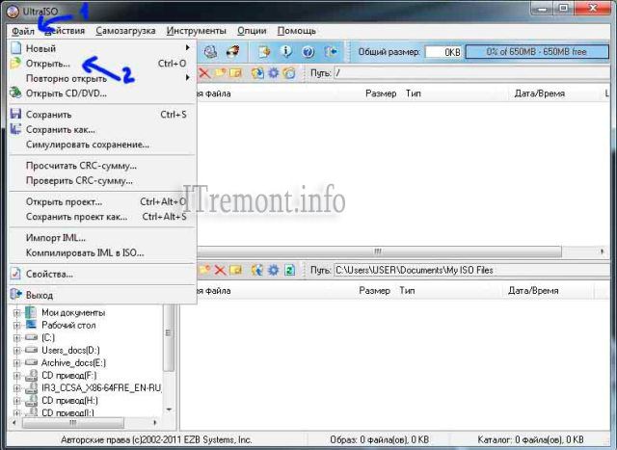Click the folder tree scroll-down arrow
Image resolution: width=617 pixels, height=450 pixels.
169,410
